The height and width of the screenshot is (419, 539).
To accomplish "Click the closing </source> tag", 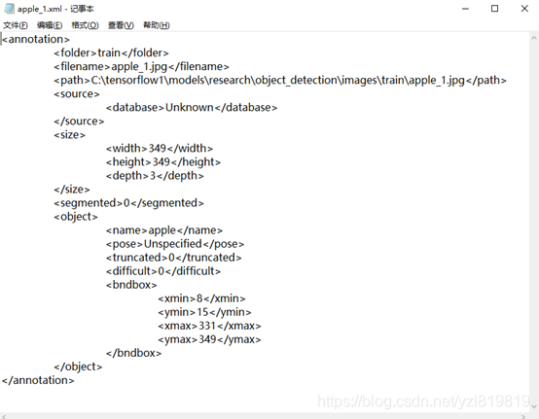I will click(79, 122).
